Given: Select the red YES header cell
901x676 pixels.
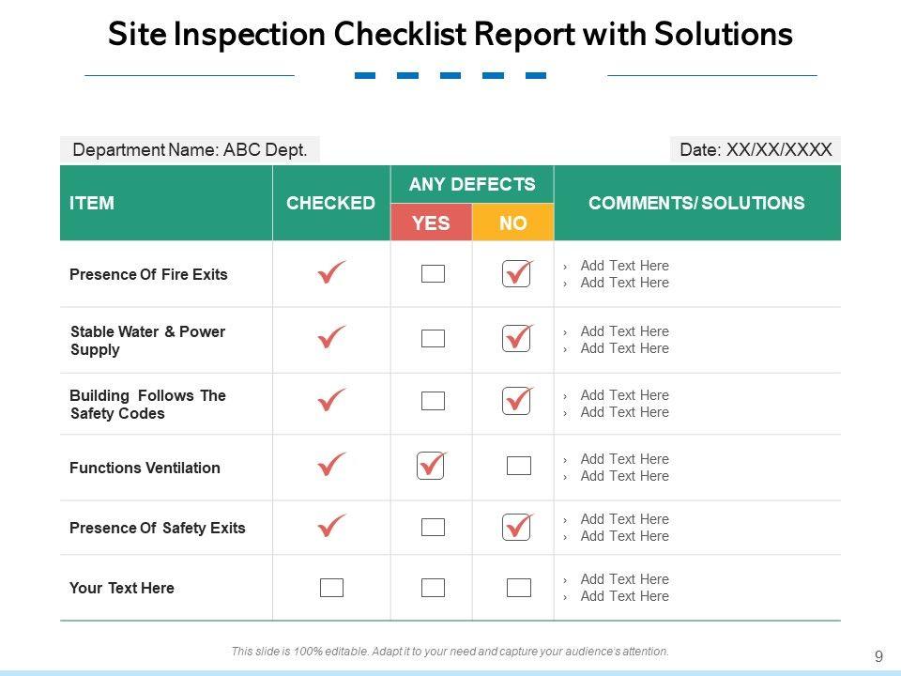Looking at the screenshot, I should 431,223.
